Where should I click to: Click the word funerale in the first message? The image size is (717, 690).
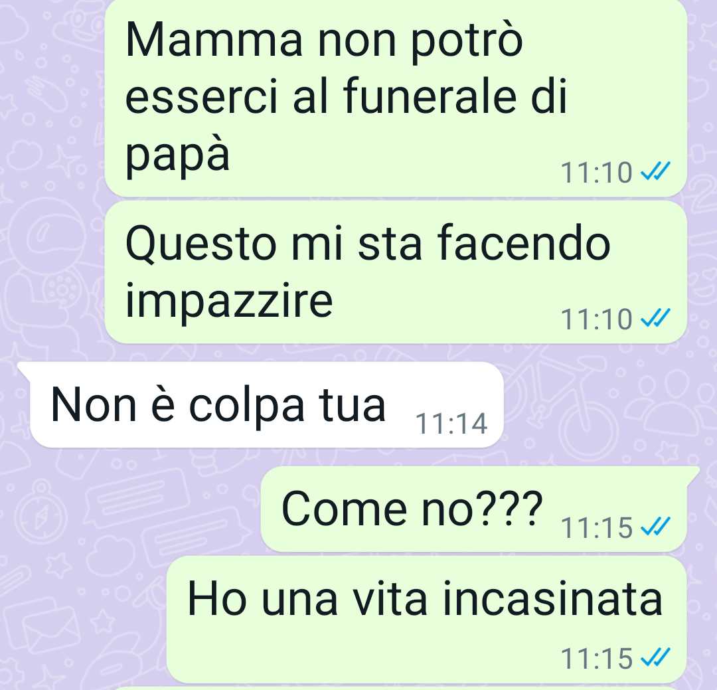[x=430, y=96]
